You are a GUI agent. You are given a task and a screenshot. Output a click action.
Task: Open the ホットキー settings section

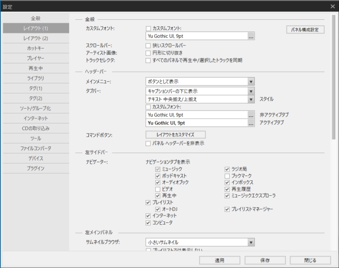coord(36,48)
